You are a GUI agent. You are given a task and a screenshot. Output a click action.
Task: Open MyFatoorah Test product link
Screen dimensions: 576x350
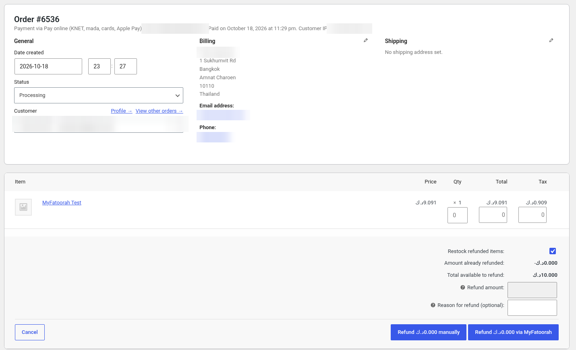(62, 203)
